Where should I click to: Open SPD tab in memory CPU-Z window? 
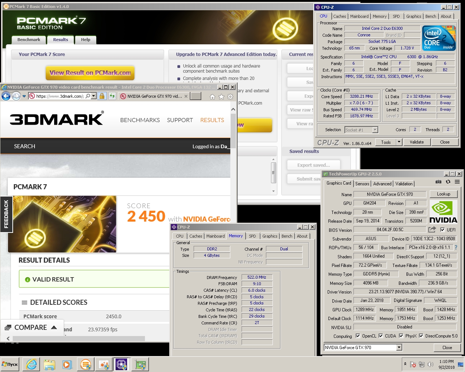click(x=252, y=236)
